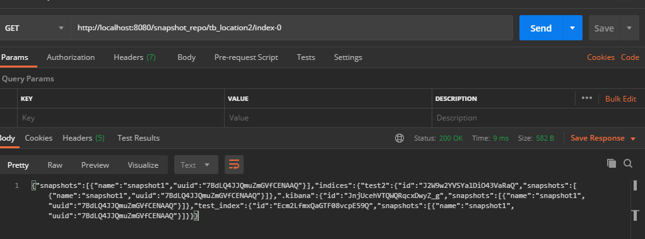
Task: Click the Key input cell
Action: click(x=121, y=118)
